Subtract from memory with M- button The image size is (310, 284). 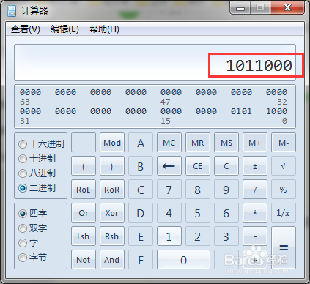coord(284,143)
